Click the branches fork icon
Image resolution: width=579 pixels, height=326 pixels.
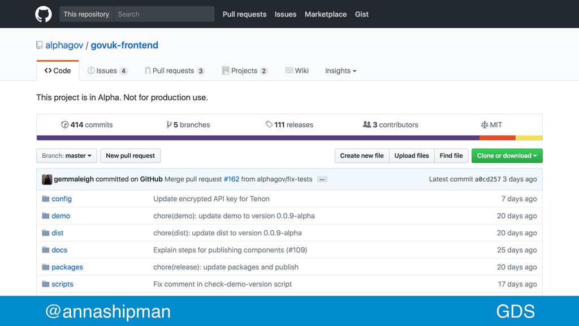(x=168, y=125)
